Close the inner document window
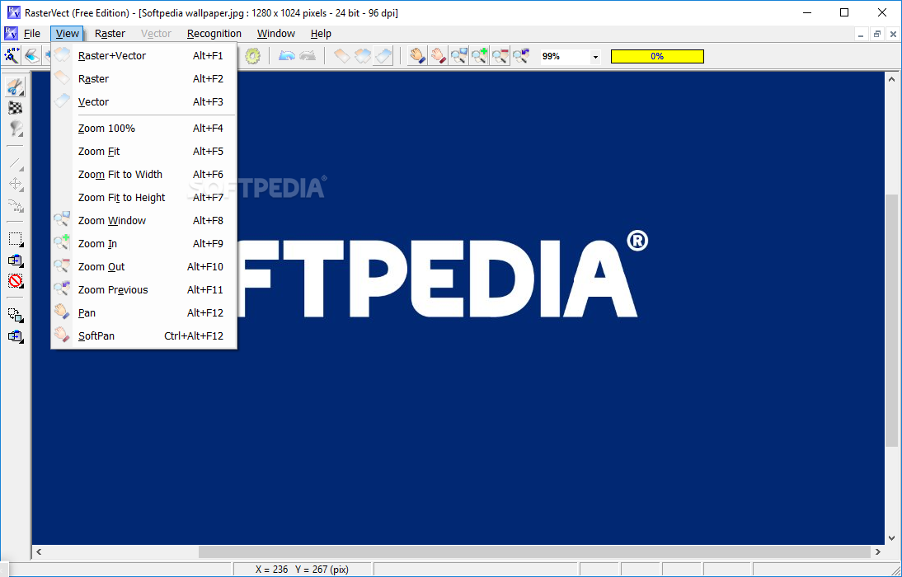902x577 pixels. point(894,34)
